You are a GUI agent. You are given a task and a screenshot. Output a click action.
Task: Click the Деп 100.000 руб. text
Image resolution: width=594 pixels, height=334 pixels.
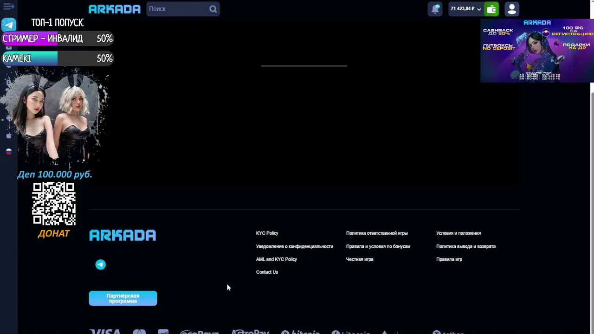(55, 174)
